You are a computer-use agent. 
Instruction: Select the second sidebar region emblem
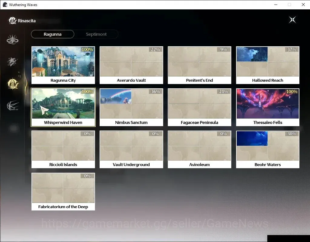click(x=12, y=61)
